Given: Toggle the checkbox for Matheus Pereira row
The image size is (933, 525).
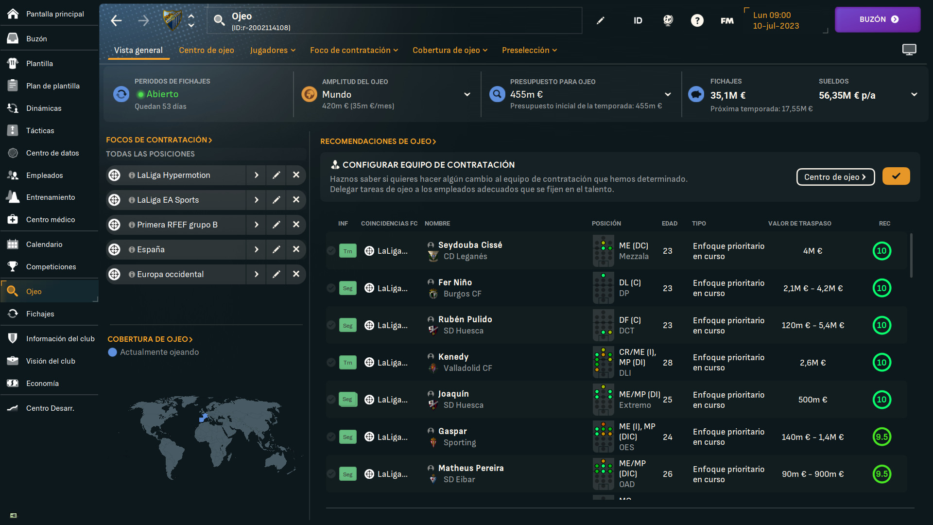Looking at the screenshot, I should (x=331, y=474).
